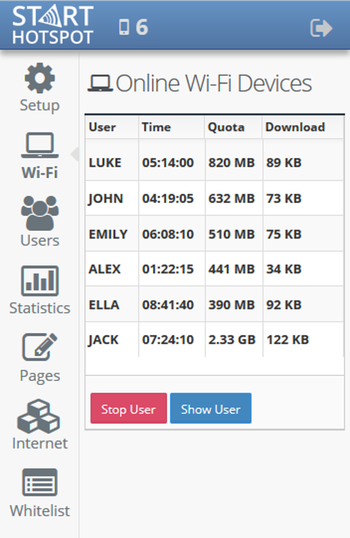Open the Users group icon
This screenshot has height=538, width=350.
point(40,213)
